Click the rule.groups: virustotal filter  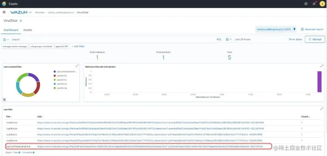[x=41, y=46]
